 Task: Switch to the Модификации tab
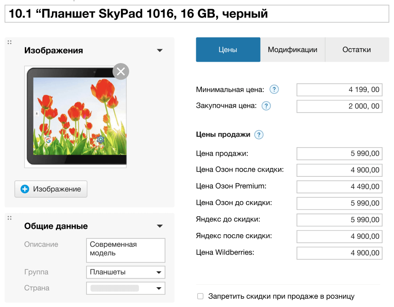292,50
